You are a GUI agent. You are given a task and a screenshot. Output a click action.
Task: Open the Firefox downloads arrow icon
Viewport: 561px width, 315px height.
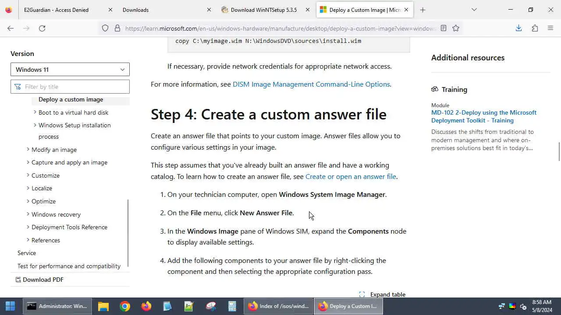518,28
